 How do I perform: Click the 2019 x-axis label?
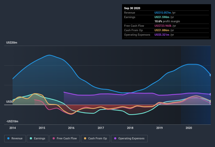point(159,128)
